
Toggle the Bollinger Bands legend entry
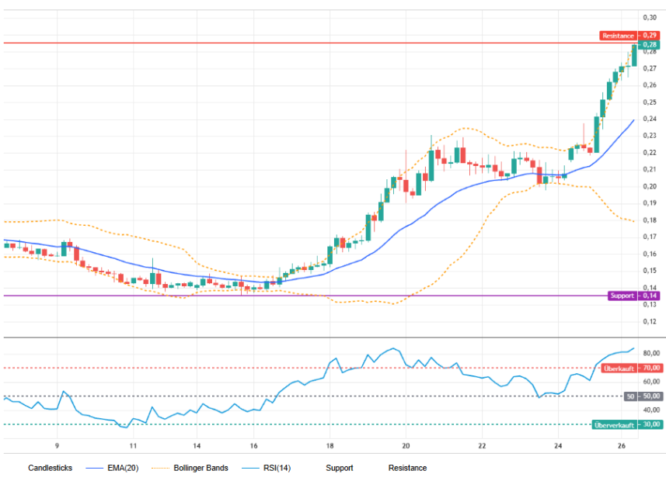coord(201,468)
